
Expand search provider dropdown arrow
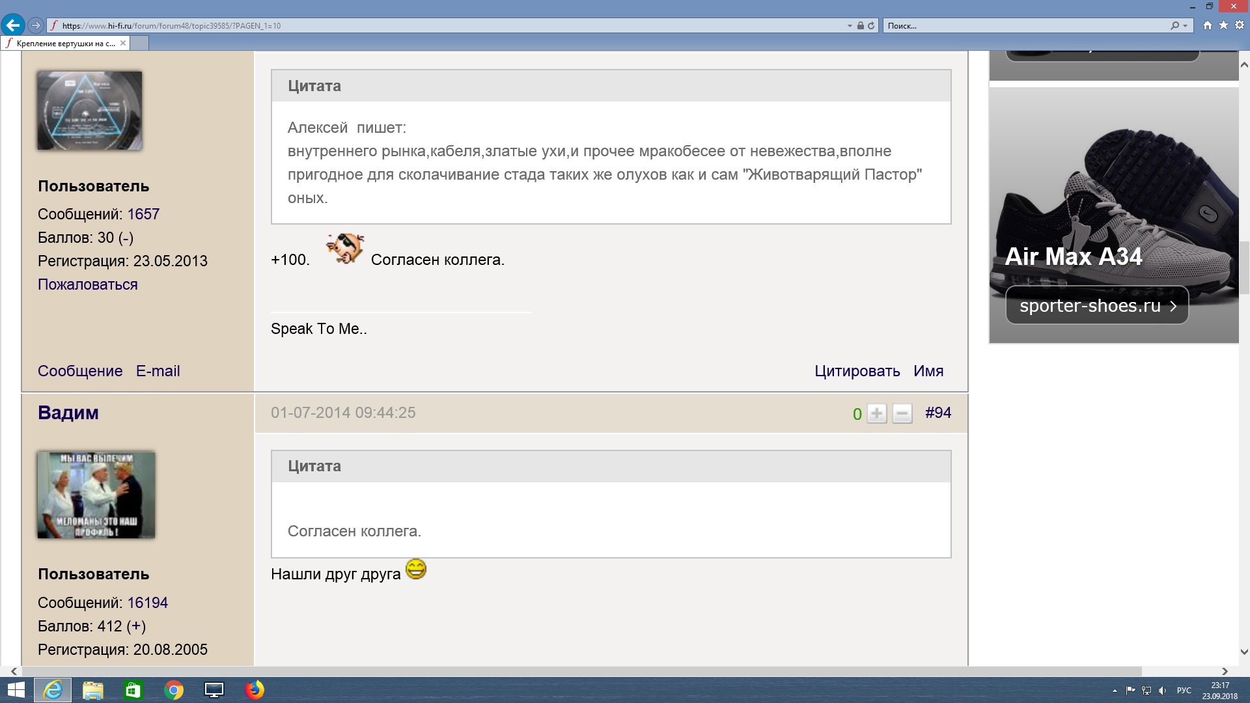[1186, 26]
